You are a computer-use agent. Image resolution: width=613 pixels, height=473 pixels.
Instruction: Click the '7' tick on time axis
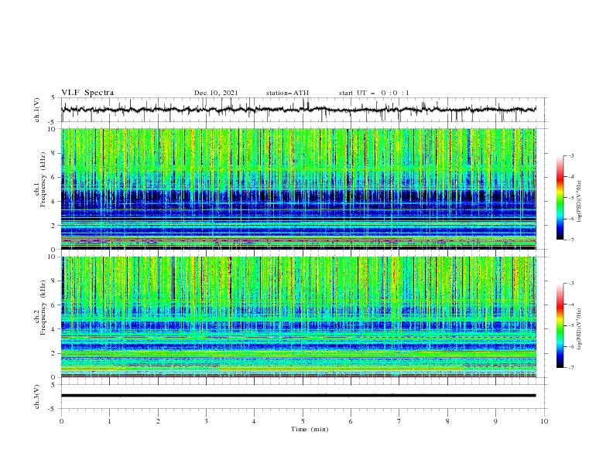[399, 421]
